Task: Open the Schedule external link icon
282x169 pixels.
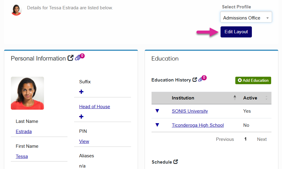Action: (x=176, y=162)
